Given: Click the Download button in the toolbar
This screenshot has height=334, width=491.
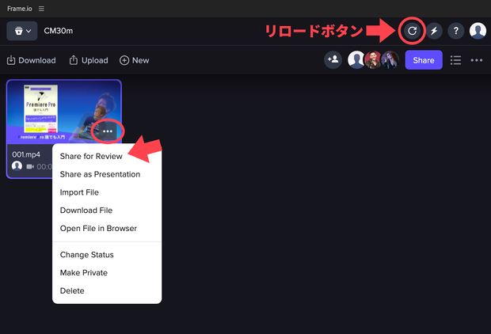Looking at the screenshot, I should (x=32, y=60).
